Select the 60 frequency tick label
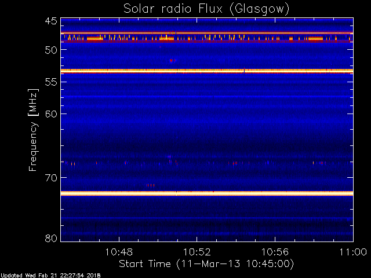Screen dimensions: 371x278 point(51,114)
